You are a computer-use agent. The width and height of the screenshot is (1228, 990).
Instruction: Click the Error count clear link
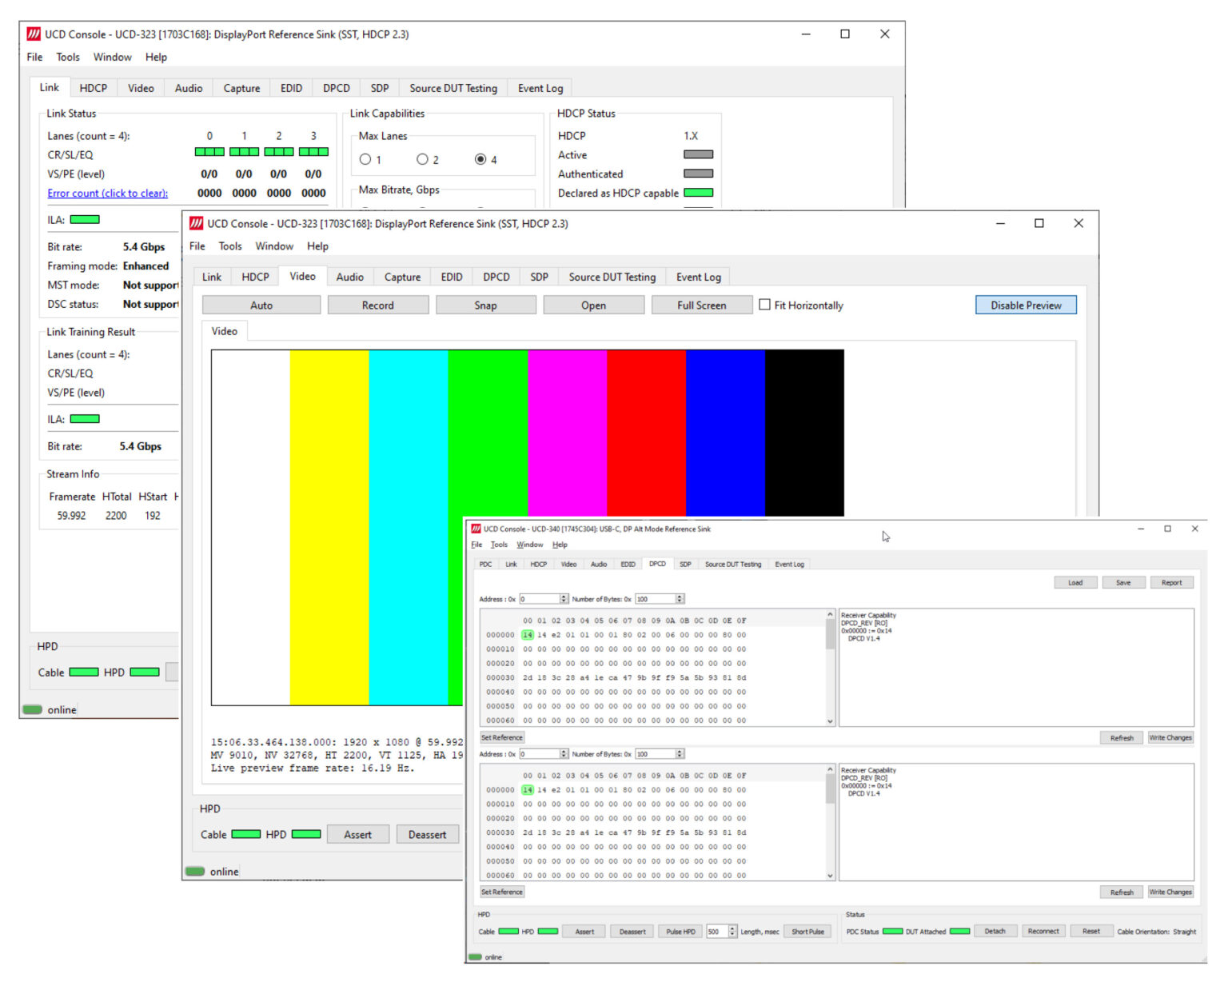tap(107, 194)
